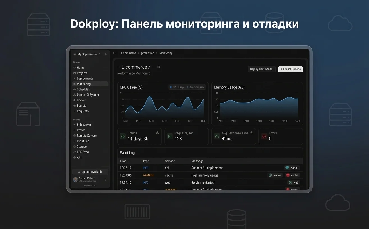Click the copy icon beside E-commerce title
369x229 pixels.
tap(159, 67)
